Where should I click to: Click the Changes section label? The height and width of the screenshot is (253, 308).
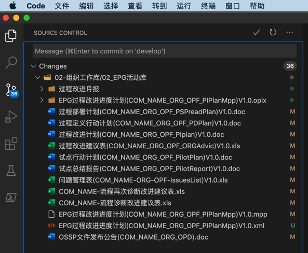pyautogui.click(x=53, y=66)
